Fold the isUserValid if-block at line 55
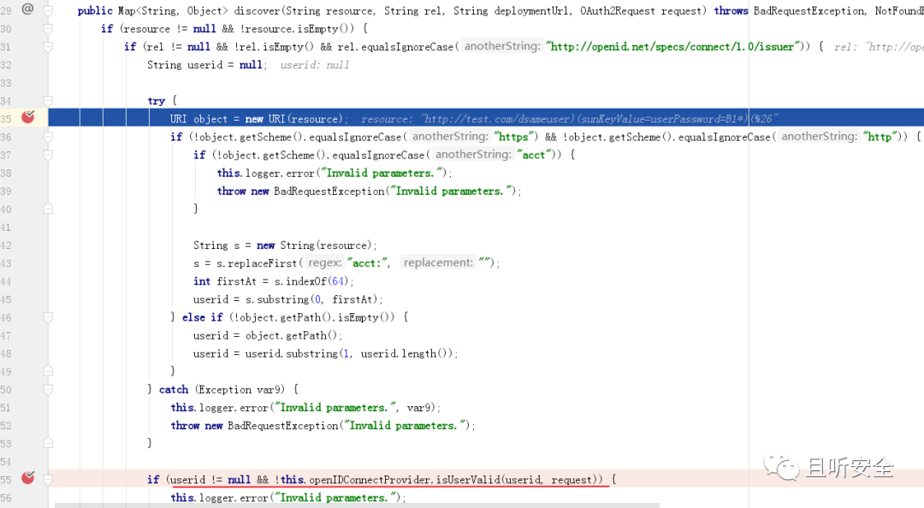This screenshot has height=508, width=924. [48, 480]
